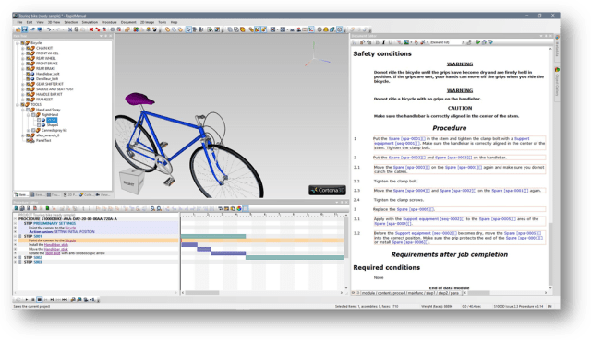Click the longest purple timeline bar for Rotate action
591x340 pixels.
228,253
